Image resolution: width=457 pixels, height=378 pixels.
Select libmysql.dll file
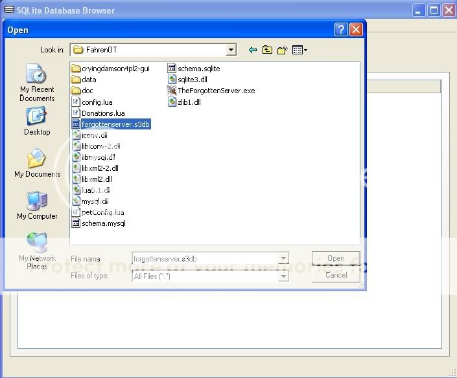[x=93, y=157]
